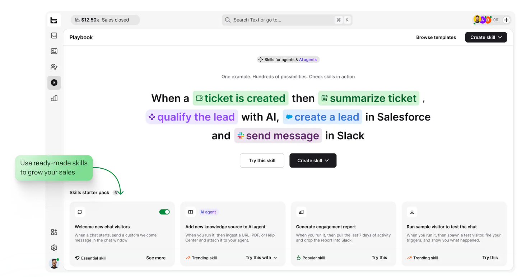Expand the center Create skill dropdown button

point(313,160)
